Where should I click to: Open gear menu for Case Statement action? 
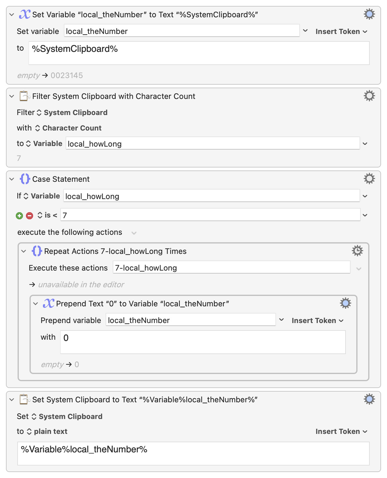point(369,179)
